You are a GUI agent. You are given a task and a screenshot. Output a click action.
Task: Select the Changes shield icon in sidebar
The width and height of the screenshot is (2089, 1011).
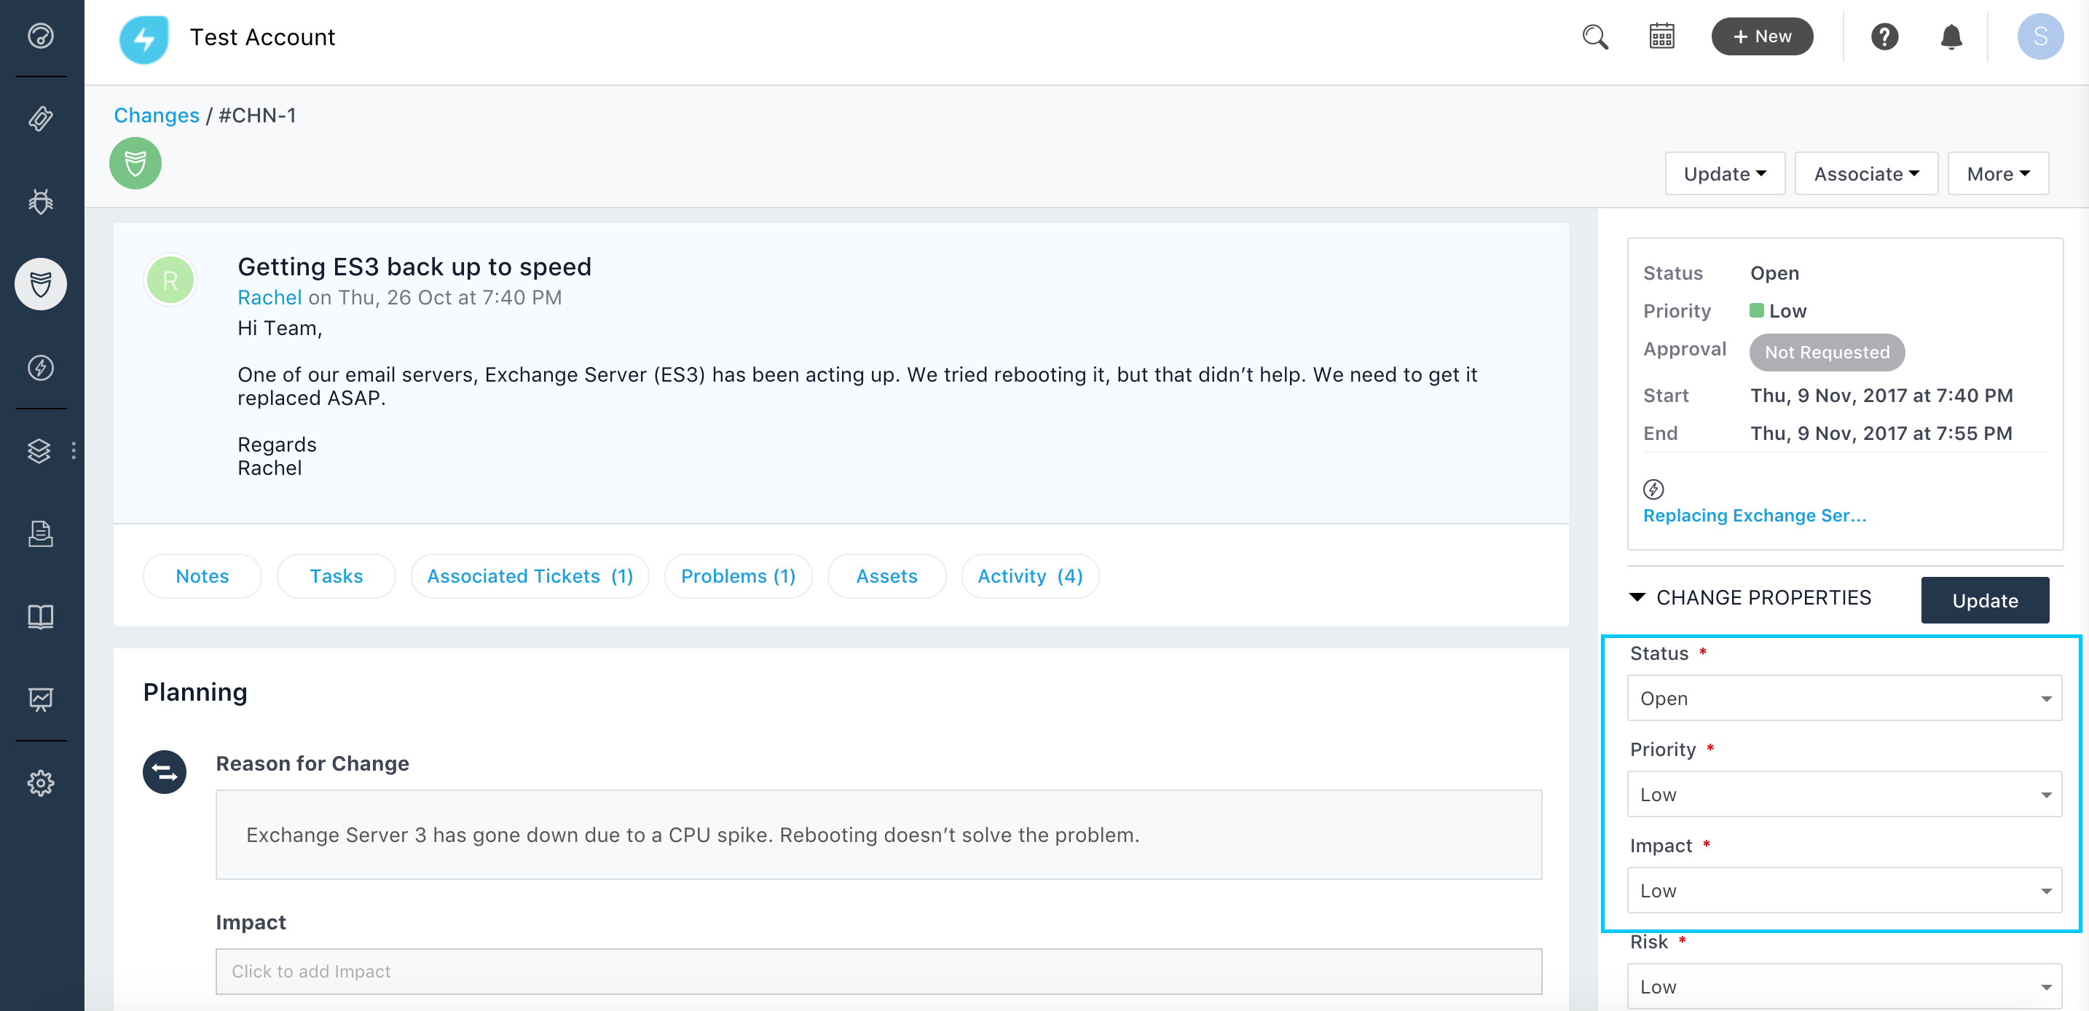41,284
